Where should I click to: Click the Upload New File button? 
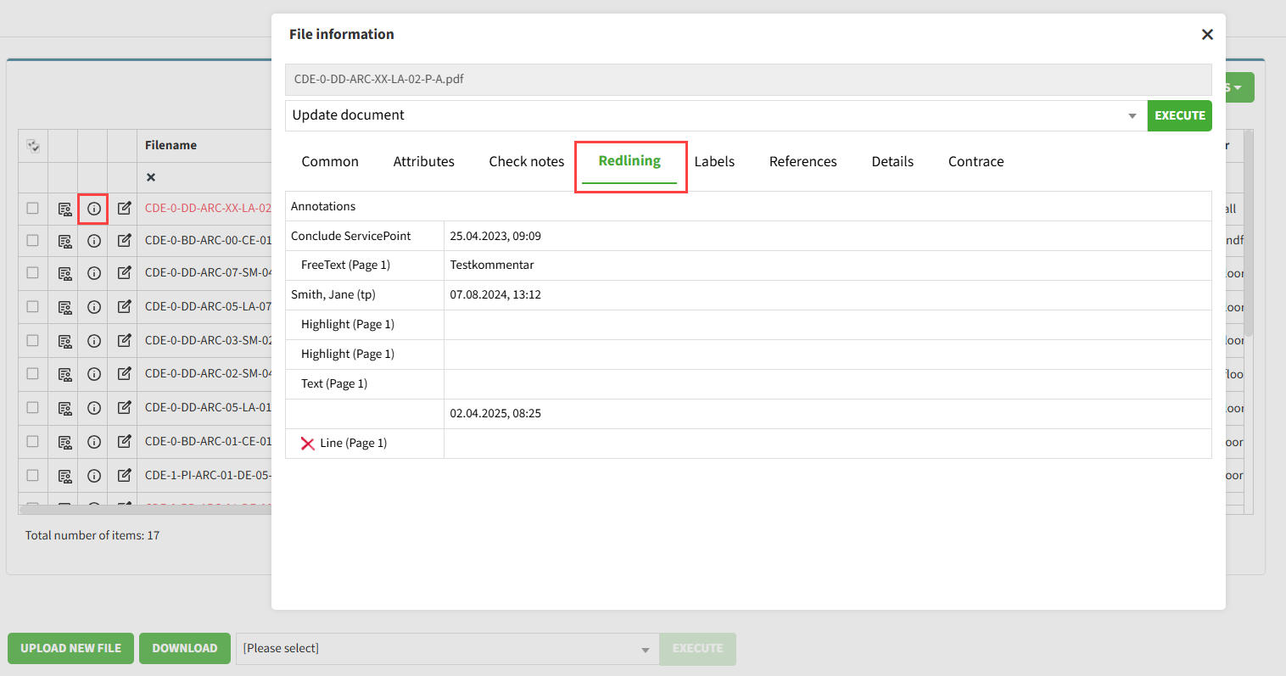point(70,649)
